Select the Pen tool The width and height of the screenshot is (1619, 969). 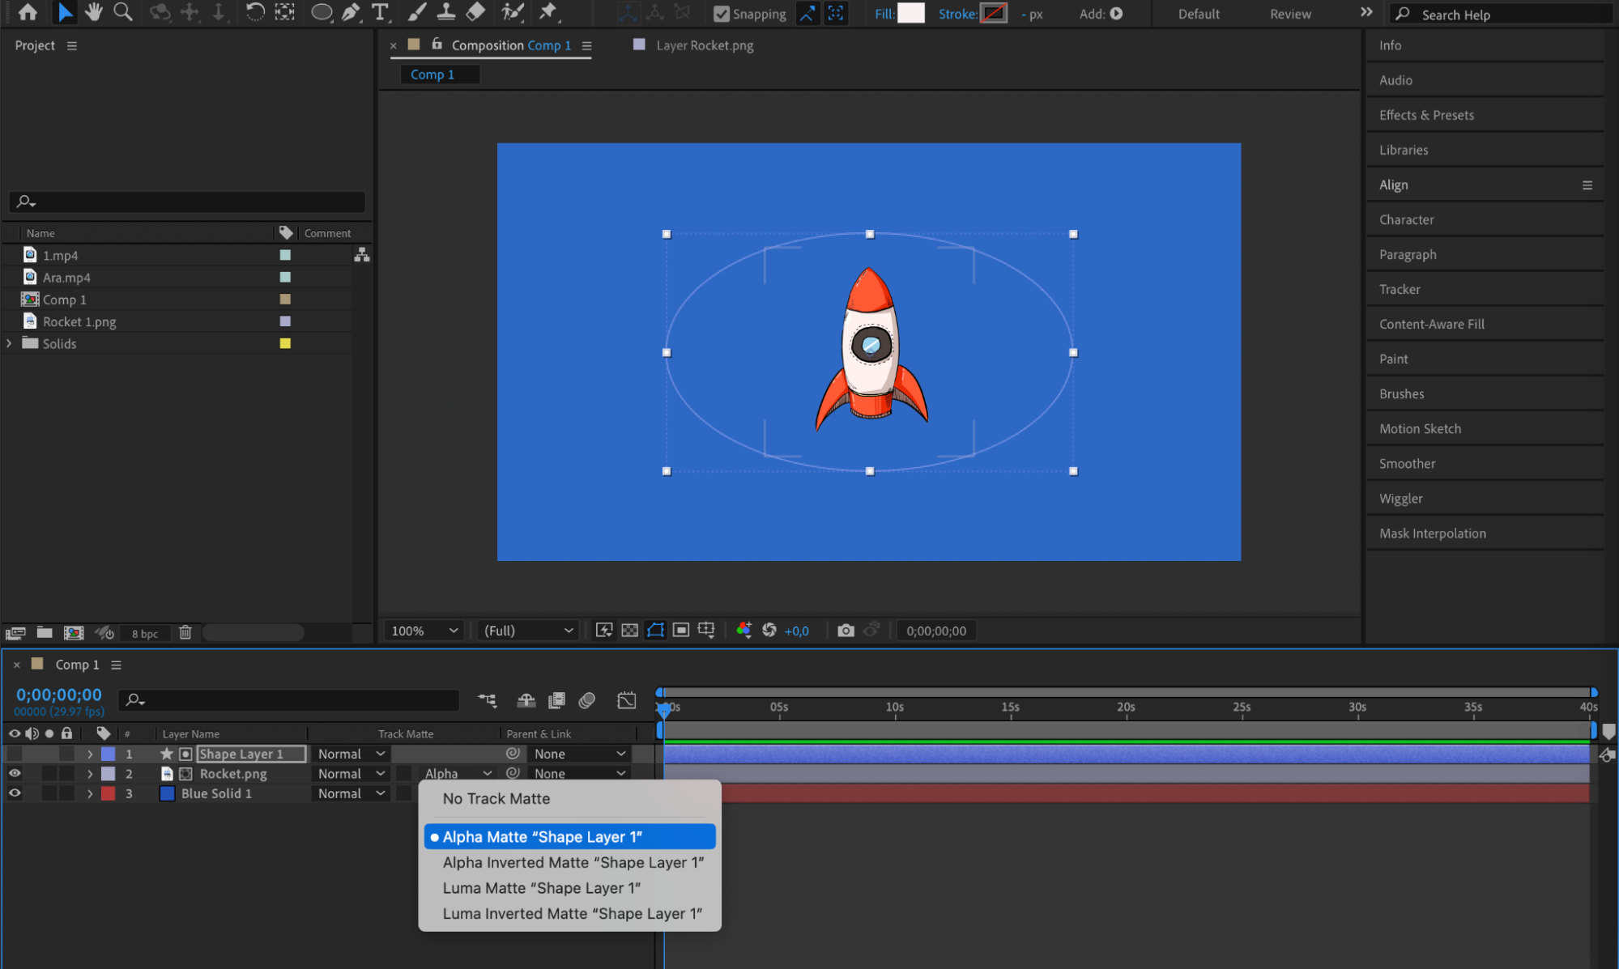[351, 12]
